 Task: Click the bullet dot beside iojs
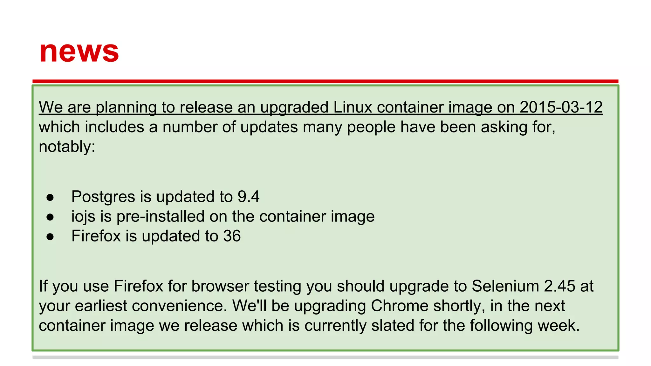[50, 217]
